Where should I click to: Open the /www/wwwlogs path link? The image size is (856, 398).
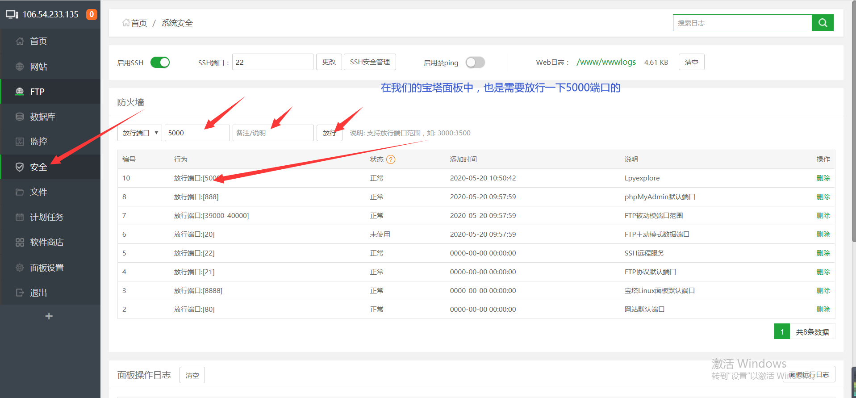click(606, 62)
